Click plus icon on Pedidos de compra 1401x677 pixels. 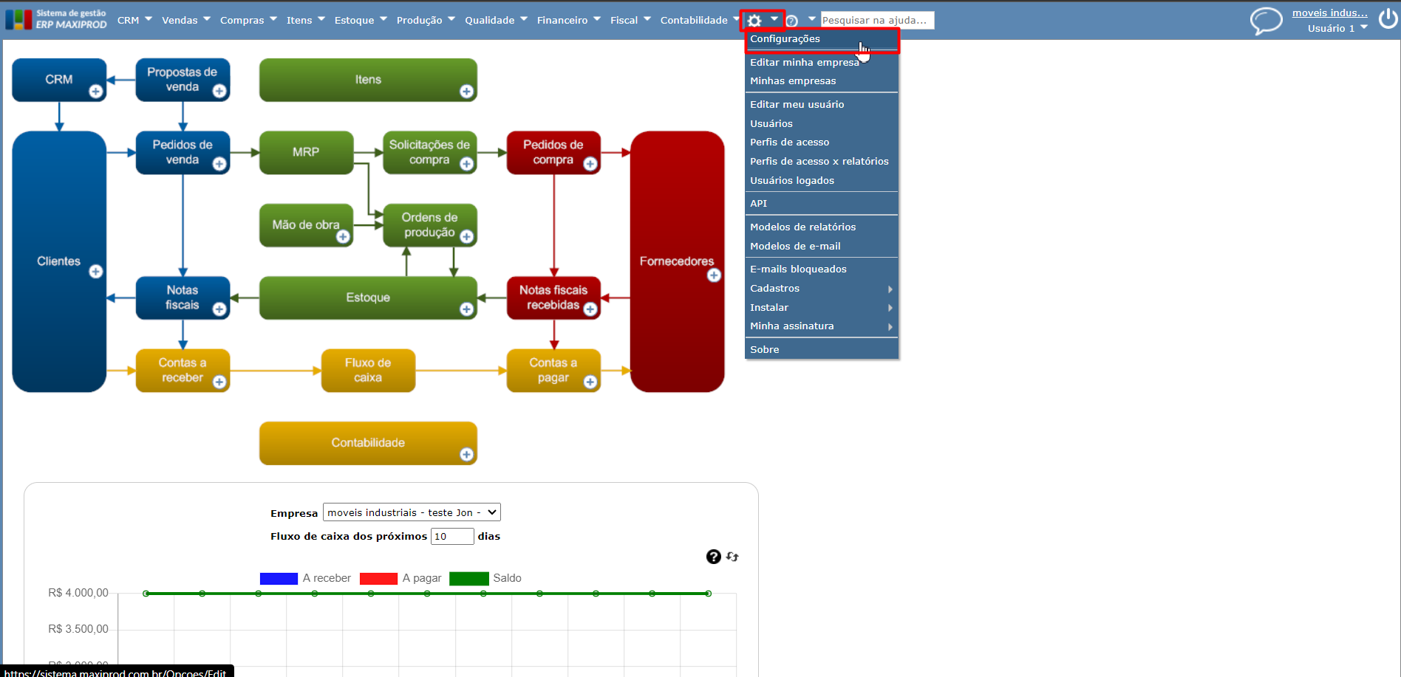[x=590, y=164]
